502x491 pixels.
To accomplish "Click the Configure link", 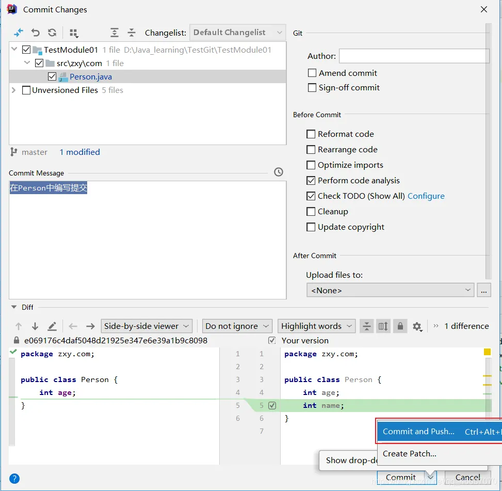I will pyautogui.click(x=426, y=196).
